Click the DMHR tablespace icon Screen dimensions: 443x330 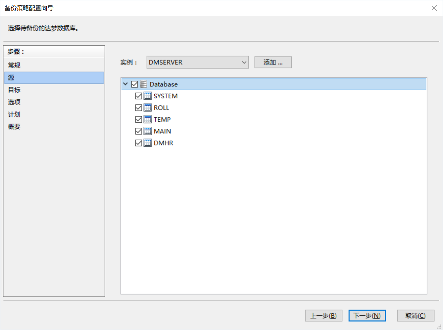pos(148,143)
